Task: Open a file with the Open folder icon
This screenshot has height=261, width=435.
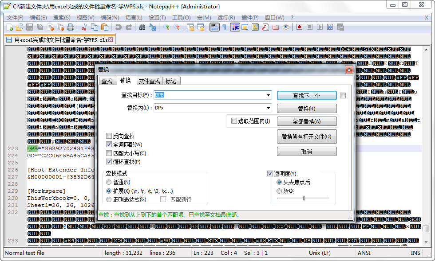Action: (19, 27)
